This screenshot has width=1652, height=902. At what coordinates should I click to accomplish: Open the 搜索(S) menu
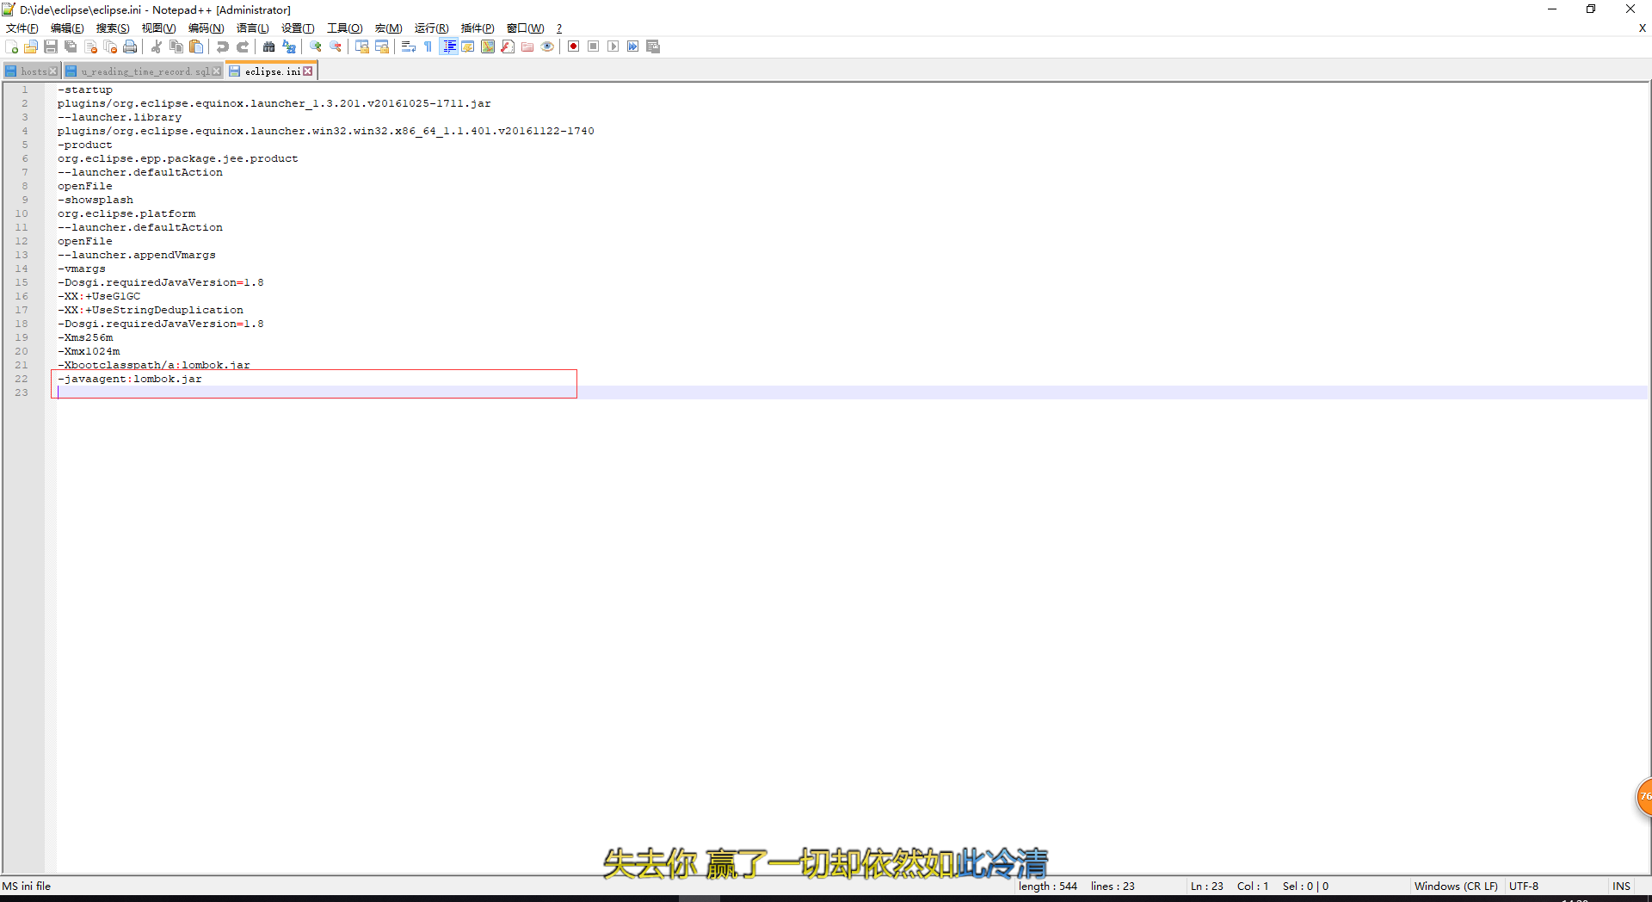(113, 28)
